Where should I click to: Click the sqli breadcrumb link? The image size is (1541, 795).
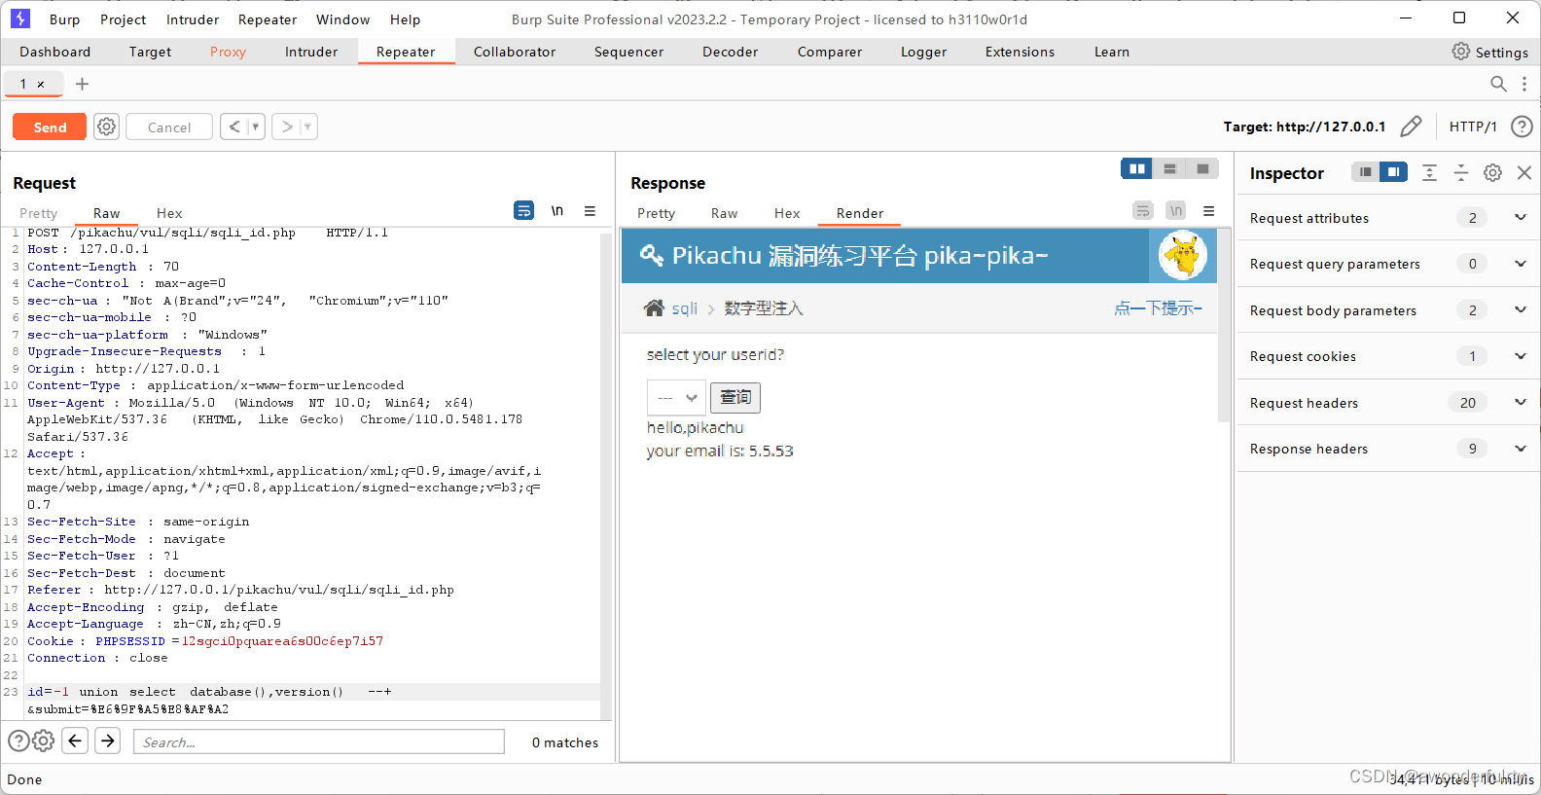[x=684, y=308]
